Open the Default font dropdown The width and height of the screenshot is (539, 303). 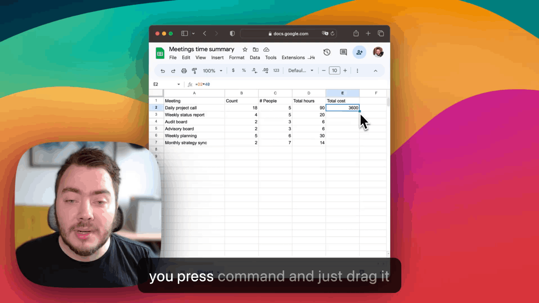pos(301,71)
